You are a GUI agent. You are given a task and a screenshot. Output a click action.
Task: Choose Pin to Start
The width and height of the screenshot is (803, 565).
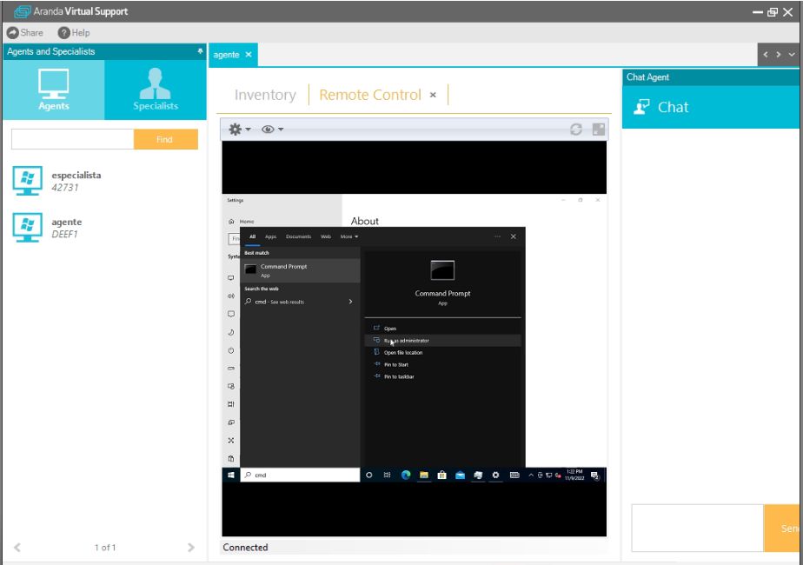pyautogui.click(x=442, y=365)
